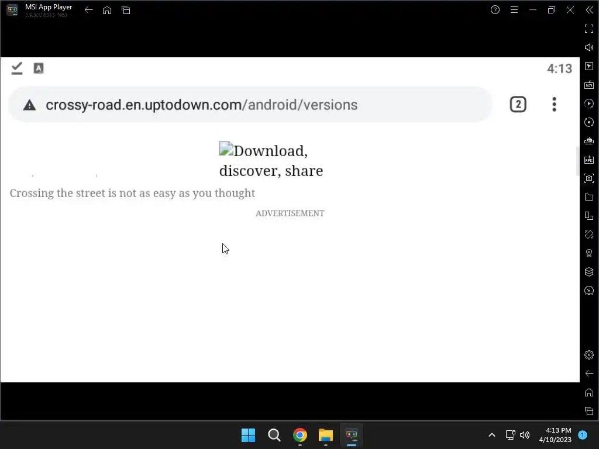
Task: Click the page vertical scrollbar
Action: coord(577,161)
